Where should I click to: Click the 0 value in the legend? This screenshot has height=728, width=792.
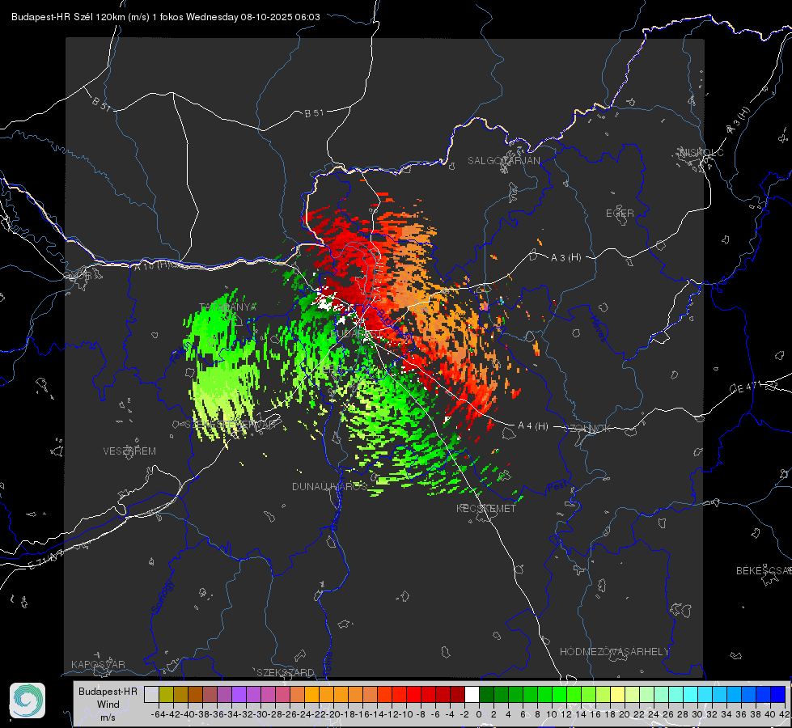tap(479, 714)
